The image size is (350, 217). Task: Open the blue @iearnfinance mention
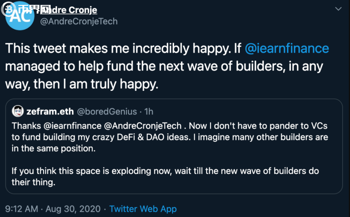pos(287,49)
